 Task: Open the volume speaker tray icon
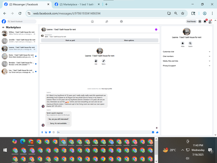[x=187, y=158]
